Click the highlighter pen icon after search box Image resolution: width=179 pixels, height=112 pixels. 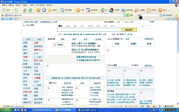[x=176, y=15]
